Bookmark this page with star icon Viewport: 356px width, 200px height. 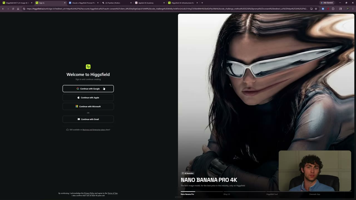point(316,9)
